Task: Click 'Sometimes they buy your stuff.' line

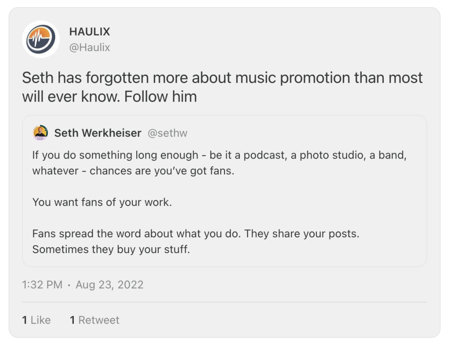Action: (x=111, y=250)
